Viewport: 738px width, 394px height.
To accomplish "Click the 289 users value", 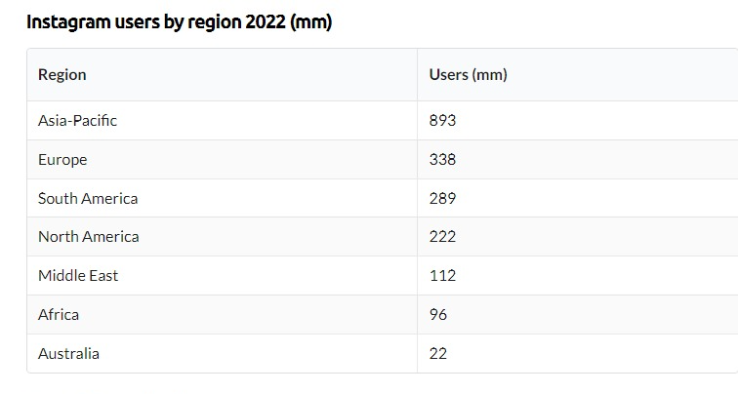I will pos(442,198).
